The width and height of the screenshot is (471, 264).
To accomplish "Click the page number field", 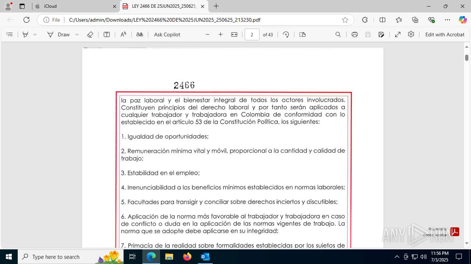I will click(x=252, y=34).
